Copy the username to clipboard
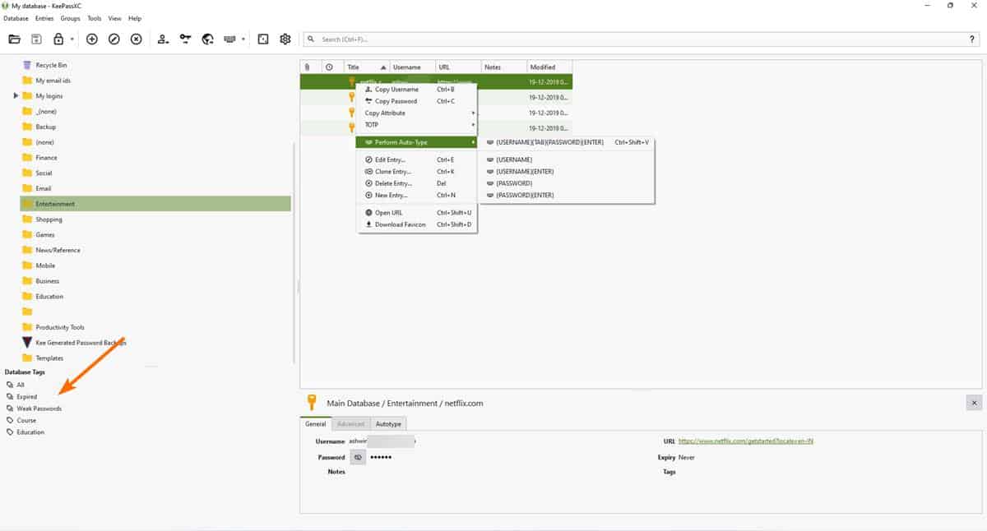Image resolution: width=987 pixels, height=531 pixels. click(163, 39)
